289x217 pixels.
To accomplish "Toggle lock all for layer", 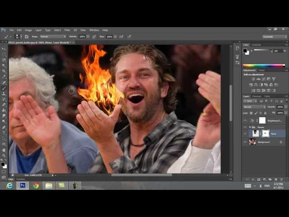I will tap(265, 113).
